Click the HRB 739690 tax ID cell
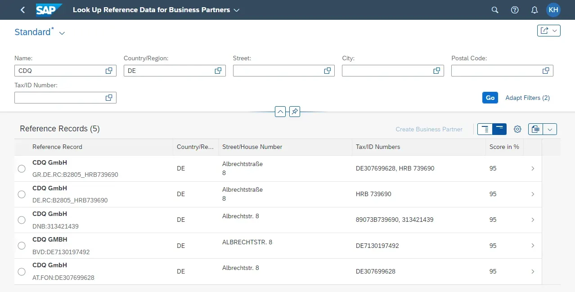 (373, 194)
